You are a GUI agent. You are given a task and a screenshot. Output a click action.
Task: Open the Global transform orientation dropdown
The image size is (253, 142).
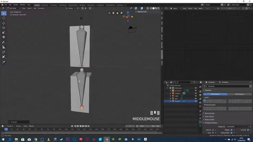(70, 8)
